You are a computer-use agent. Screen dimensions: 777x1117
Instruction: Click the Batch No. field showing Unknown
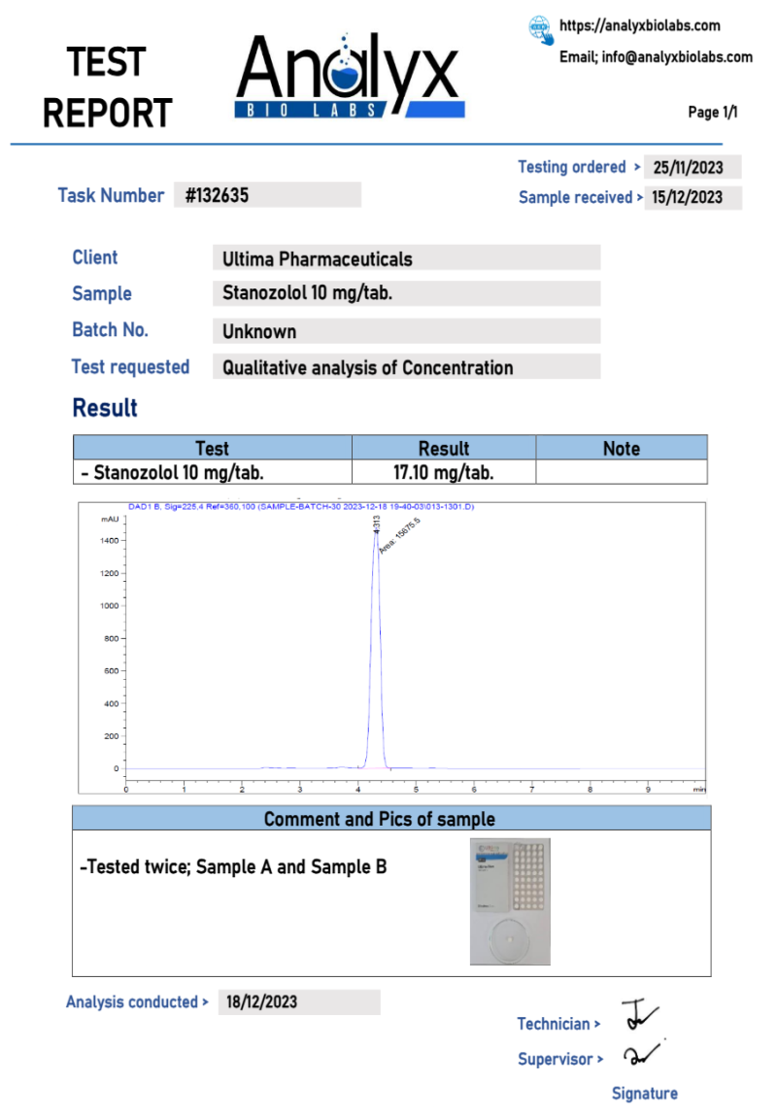405,331
